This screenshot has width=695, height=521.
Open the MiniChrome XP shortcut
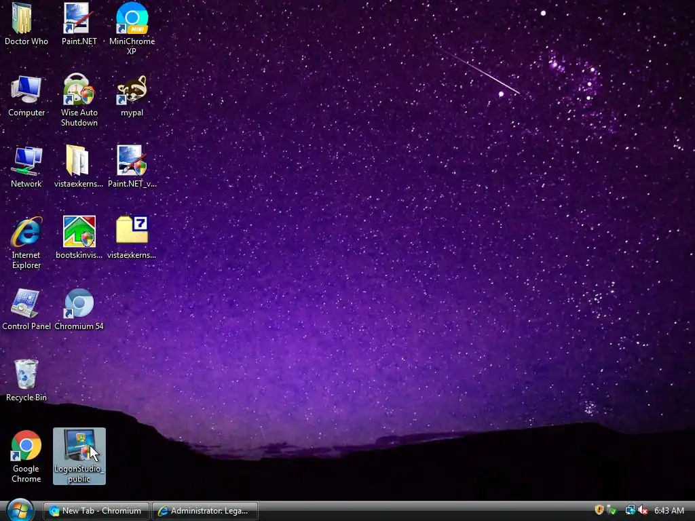click(x=132, y=28)
